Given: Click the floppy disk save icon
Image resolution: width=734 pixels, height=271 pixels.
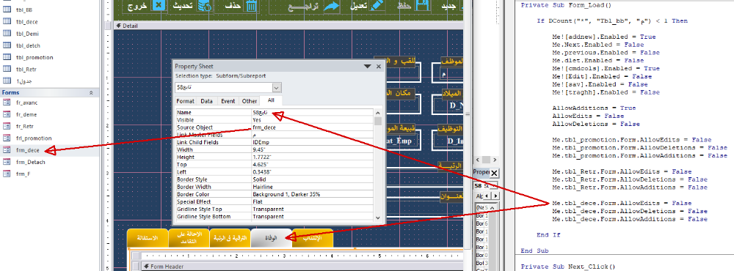Looking at the screenshot, I should pos(422,6).
